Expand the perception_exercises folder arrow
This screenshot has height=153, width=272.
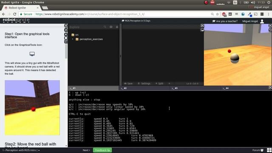click(x=73, y=39)
